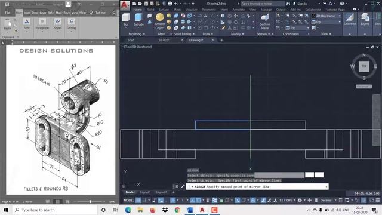
Task: Toggle polar tracking in status bar
Action: click(x=172, y=200)
